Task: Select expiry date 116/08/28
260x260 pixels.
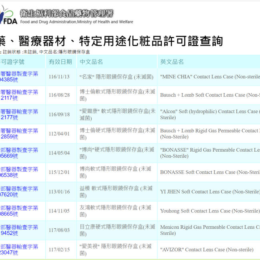Action: click(x=59, y=95)
